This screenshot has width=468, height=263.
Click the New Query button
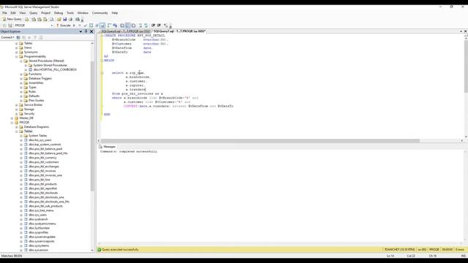pos(12,19)
